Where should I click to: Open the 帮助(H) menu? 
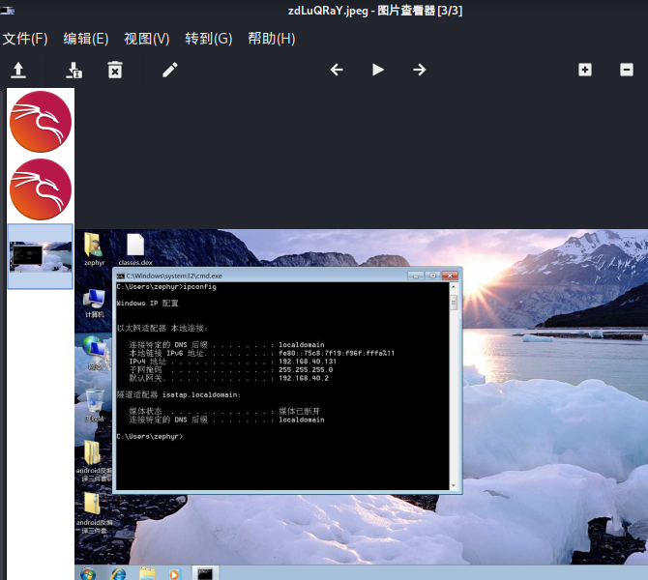pyautogui.click(x=272, y=39)
